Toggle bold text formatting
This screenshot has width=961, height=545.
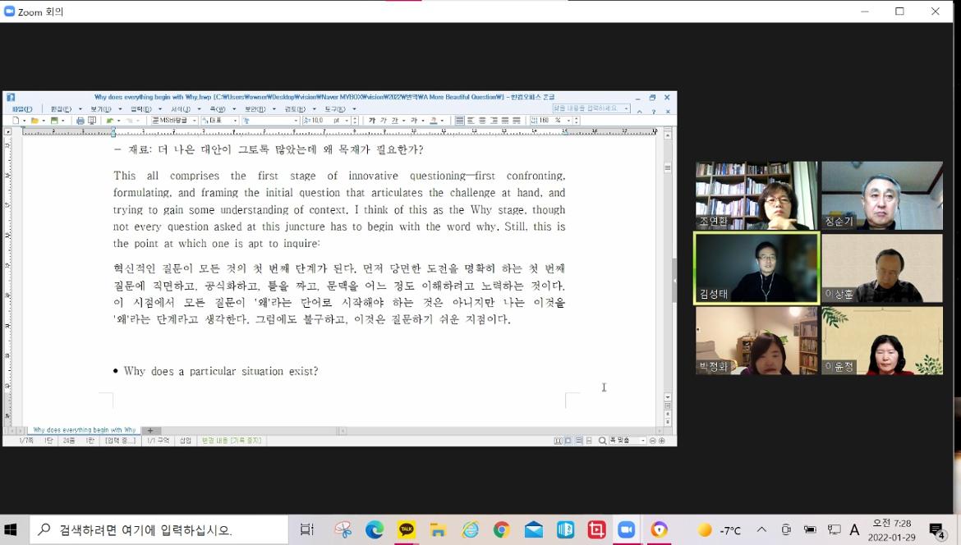point(372,121)
